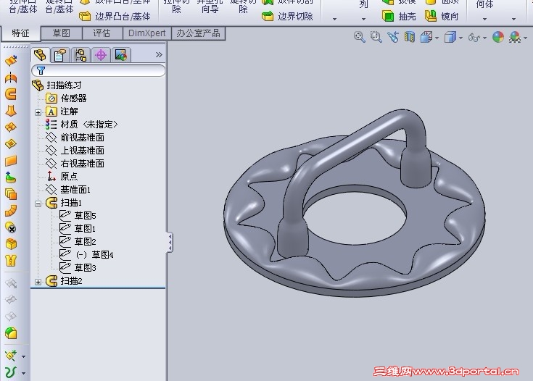Select 材质 <未指定> material item

pos(81,125)
